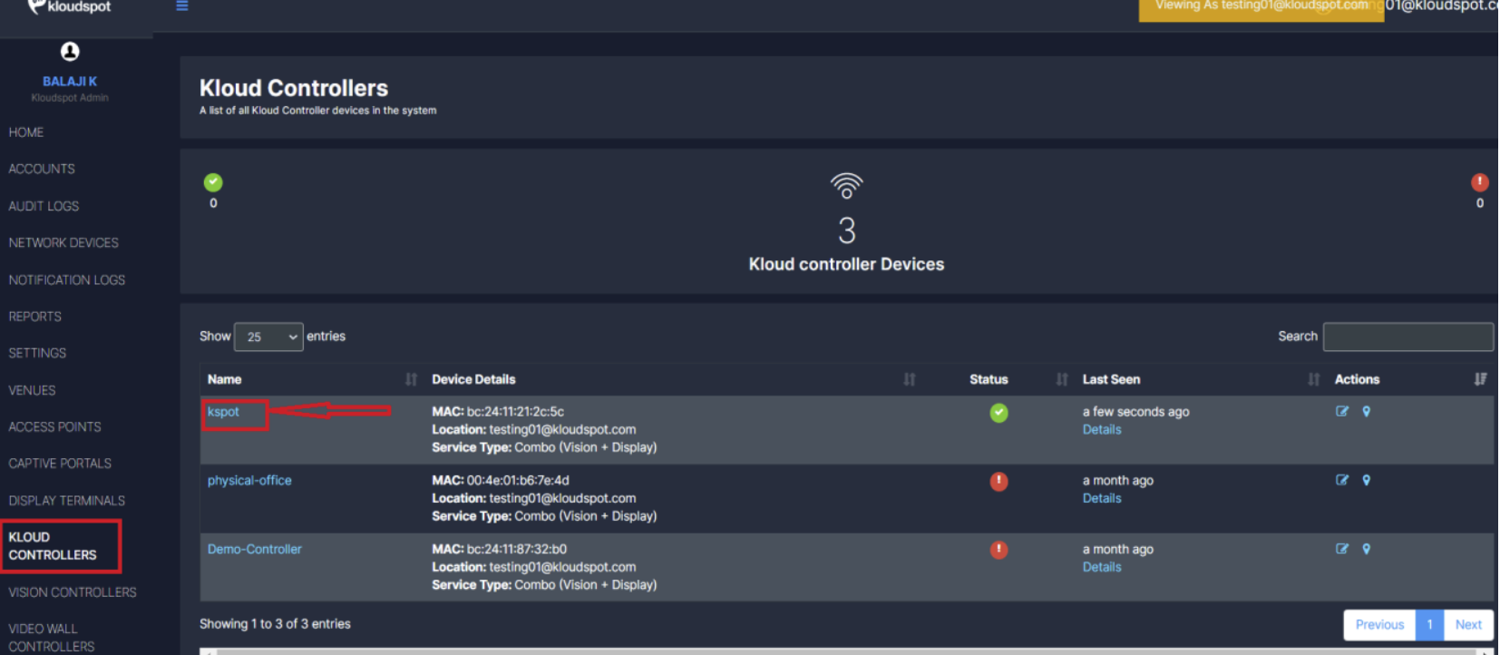
Task: Click MAC bc:24:11:21:2c:5c text
Action: pyautogui.click(x=498, y=412)
